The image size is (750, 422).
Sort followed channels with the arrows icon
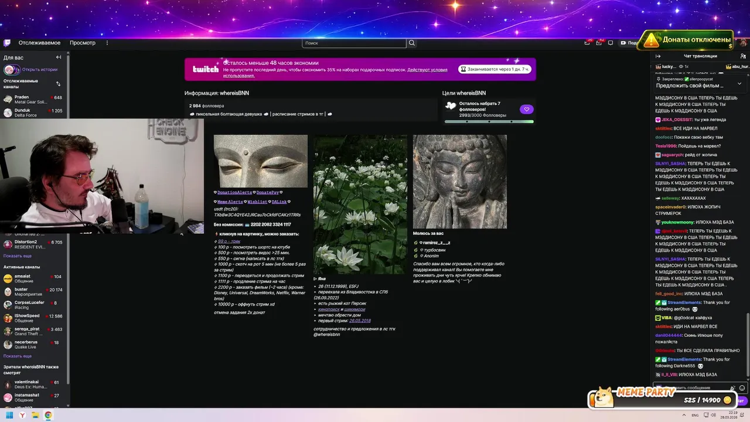(59, 83)
